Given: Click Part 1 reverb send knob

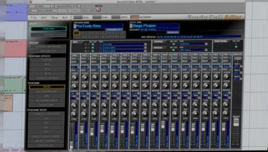Looking at the screenshot, I should [74, 86].
